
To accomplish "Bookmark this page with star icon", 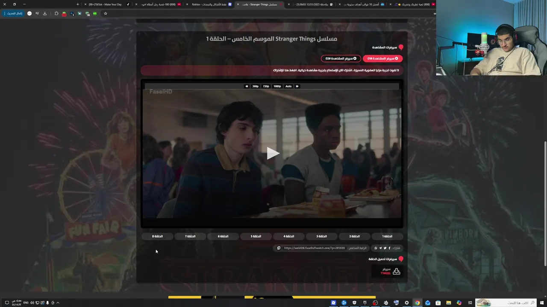I will (x=105, y=13).
